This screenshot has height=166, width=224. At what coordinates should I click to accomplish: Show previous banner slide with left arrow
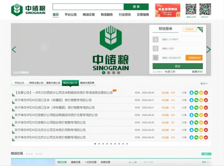tap(14, 50)
